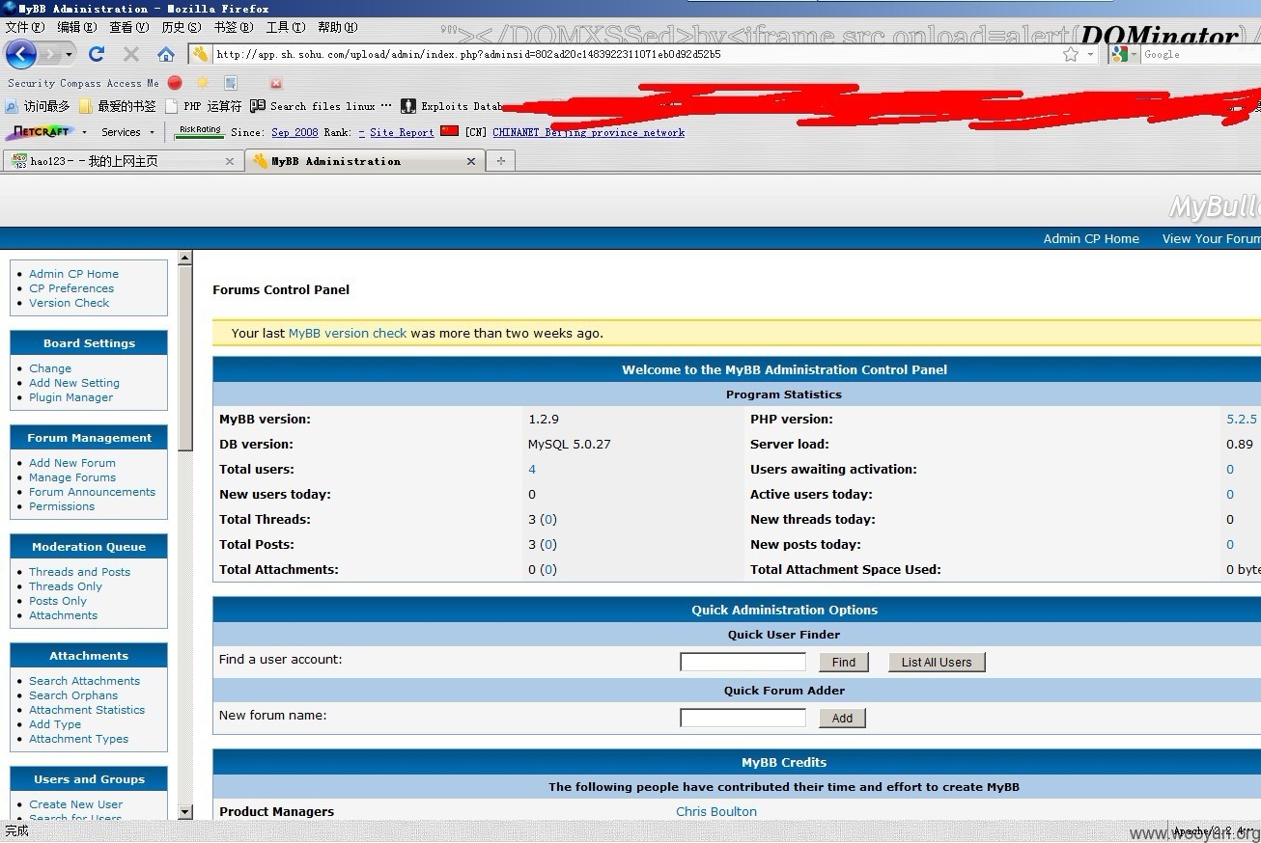Image resolution: width=1261 pixels, height=843 pixels.
Task: Open a new tab with the plus button
Action: point(500,161)
